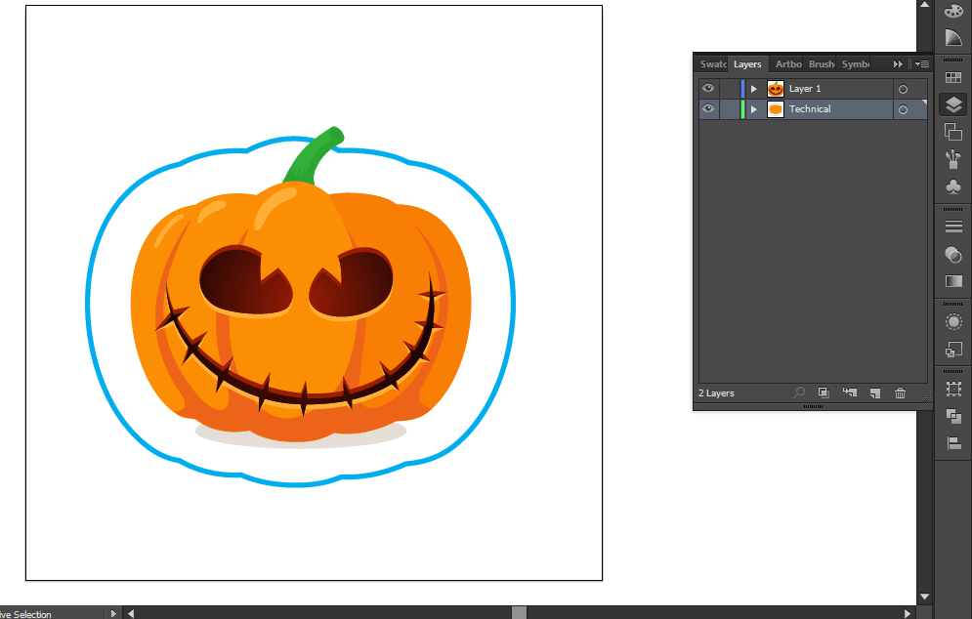Click the Create New Layer icon
972x619 pixels.
point(875,393)
